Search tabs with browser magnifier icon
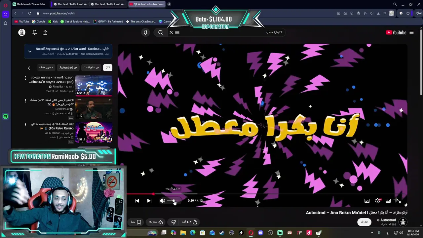This screenshot has height=238, width=423. tap(395, 4)
